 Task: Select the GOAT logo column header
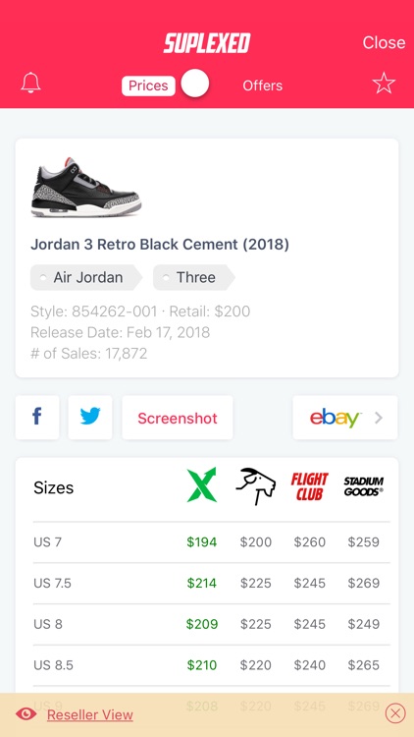tap(255, 486)
